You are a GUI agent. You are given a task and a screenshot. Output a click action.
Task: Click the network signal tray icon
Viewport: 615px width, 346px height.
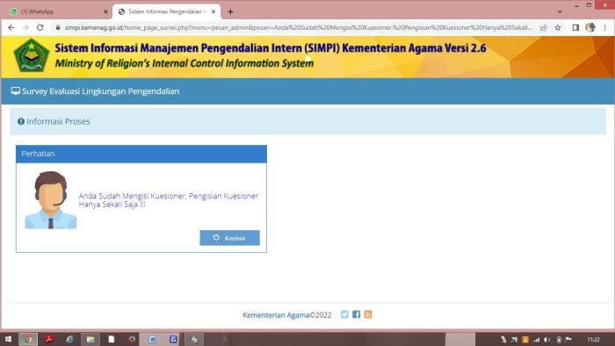tap(536, 340)
